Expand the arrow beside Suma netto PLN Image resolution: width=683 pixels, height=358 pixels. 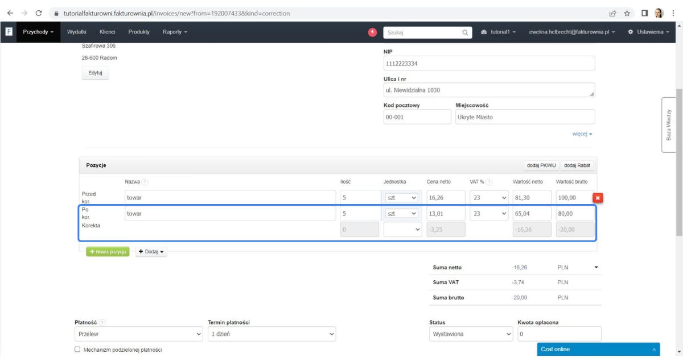click(x=596, y=267)
